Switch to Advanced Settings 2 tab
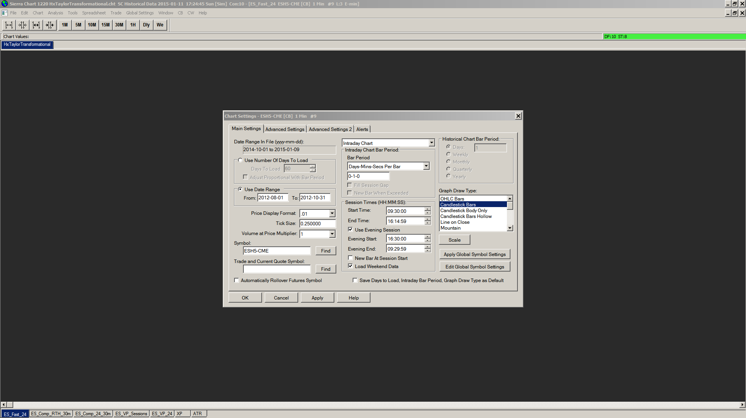The width and height of the screenshot is (746, 418). coord(330,129)
